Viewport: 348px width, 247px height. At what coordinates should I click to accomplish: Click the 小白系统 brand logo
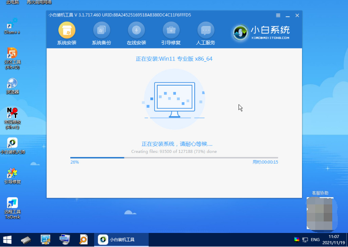pyautogui.click(x=262, y=32)
